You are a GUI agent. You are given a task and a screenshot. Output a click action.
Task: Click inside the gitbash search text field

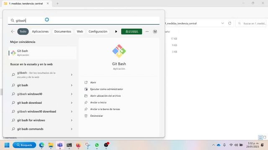(84, 20)
